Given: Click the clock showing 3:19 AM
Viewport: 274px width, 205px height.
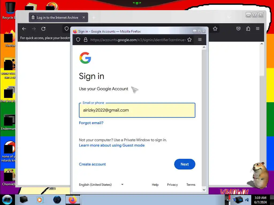Looking at the screenshot, I should point(260,200).
